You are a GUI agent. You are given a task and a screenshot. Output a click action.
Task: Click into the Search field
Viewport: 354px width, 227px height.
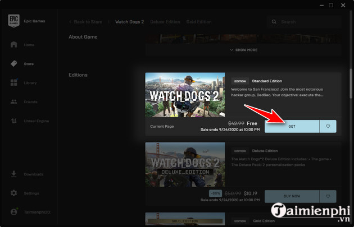click(x=303, y=22)
